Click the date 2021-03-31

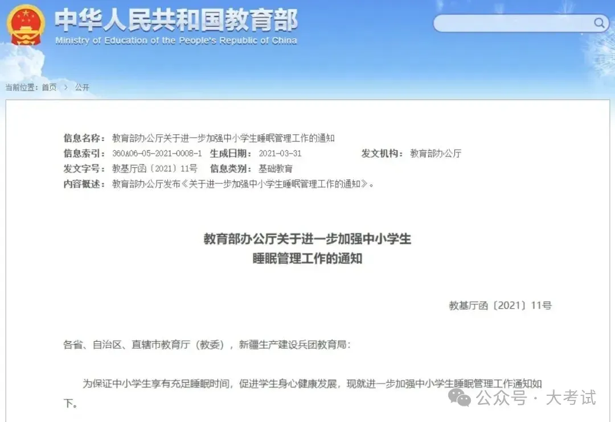tap(280, 153)
